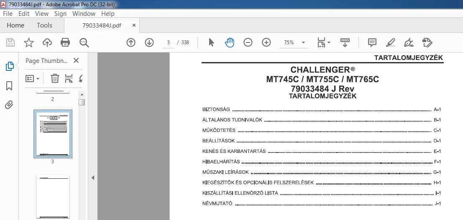The image size is (463, 220).
Task: Zoom out with minus icon
Action: point(248,42)
